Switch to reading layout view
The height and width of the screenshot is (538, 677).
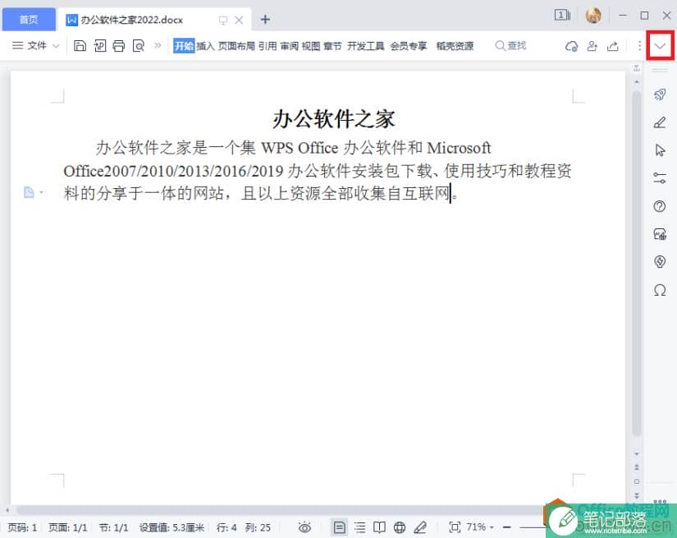(379, 527)
